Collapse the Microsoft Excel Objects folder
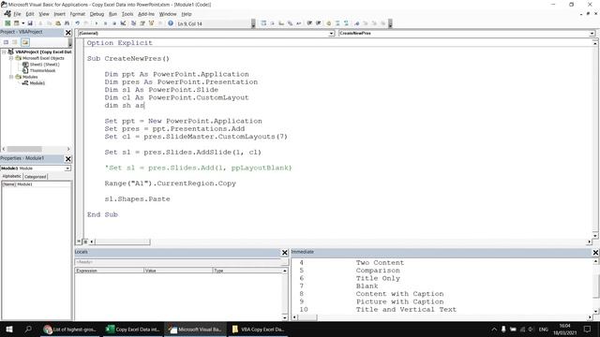Viewport: 600px width, 337px height. click(x=11, y=58)
